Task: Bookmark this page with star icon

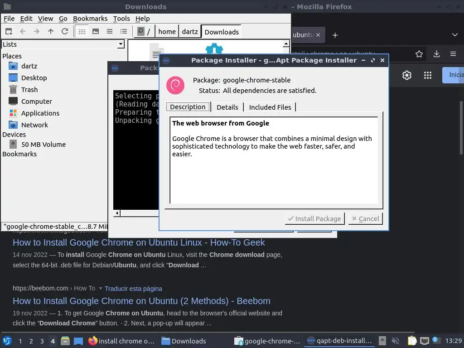Action: (419, 54)
